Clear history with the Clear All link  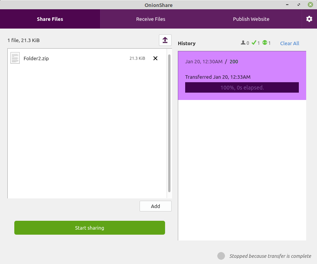coord(290,43)
